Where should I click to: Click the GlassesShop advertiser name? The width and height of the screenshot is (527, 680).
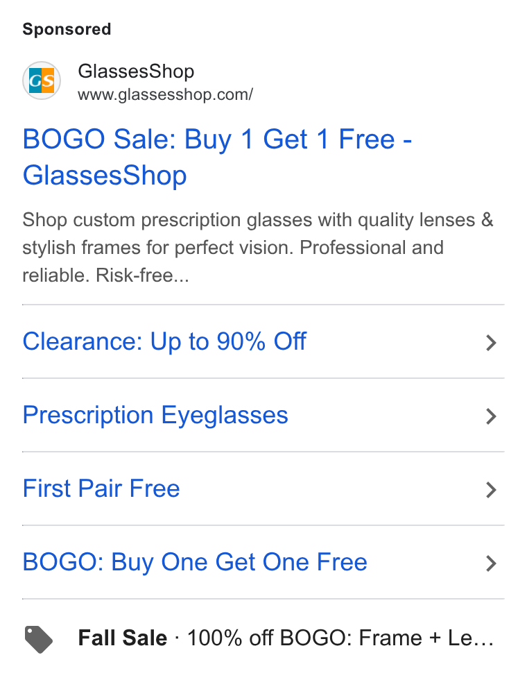136,71
